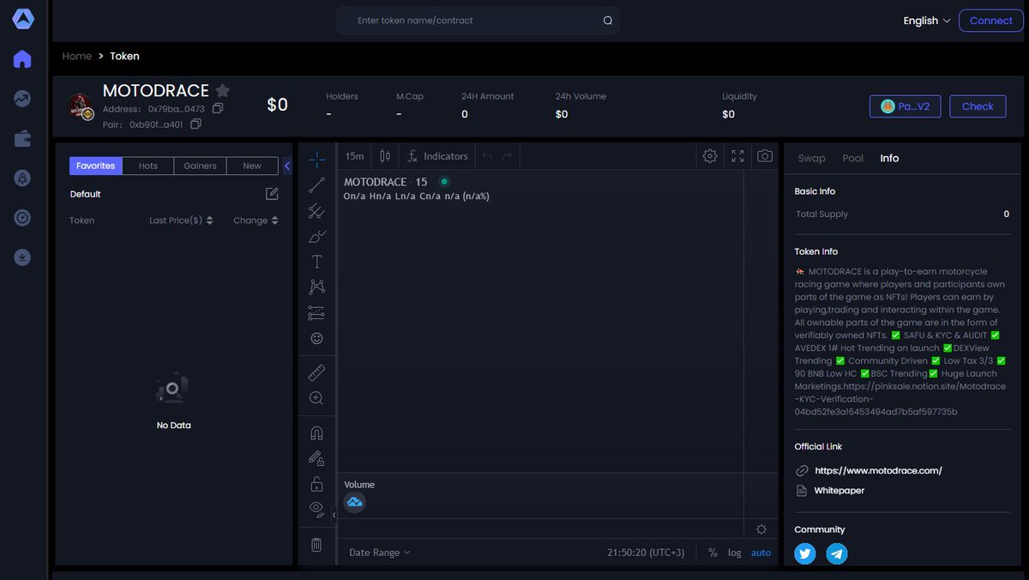
Task: Open the 15m timeframe selector
Action: pos(355,156)
